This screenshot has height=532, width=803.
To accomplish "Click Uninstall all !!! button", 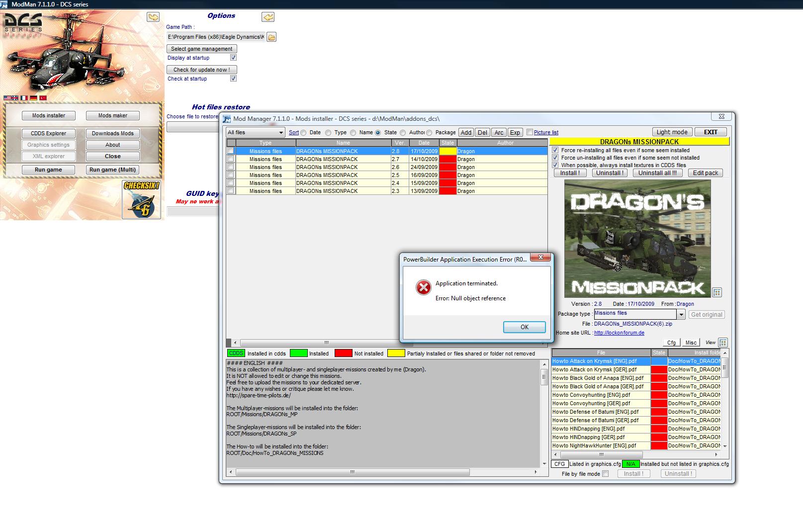I will [x=657, y=173].
